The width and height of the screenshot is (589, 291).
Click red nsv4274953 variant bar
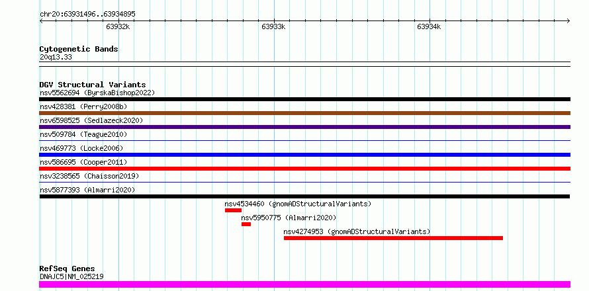pyautogui.click(x=393, y=238)
